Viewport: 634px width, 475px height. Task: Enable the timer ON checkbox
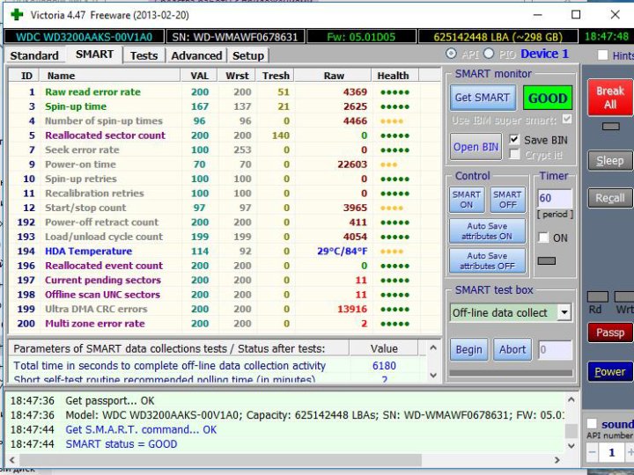coord(543,237)
